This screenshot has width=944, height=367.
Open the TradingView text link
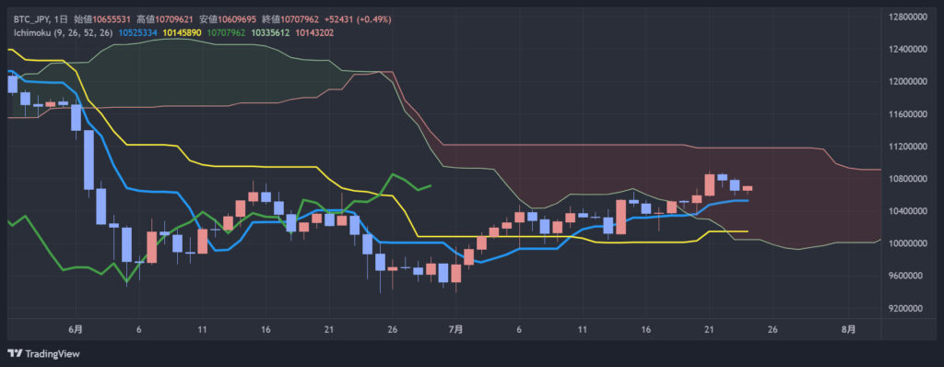(x=52, y=354)
